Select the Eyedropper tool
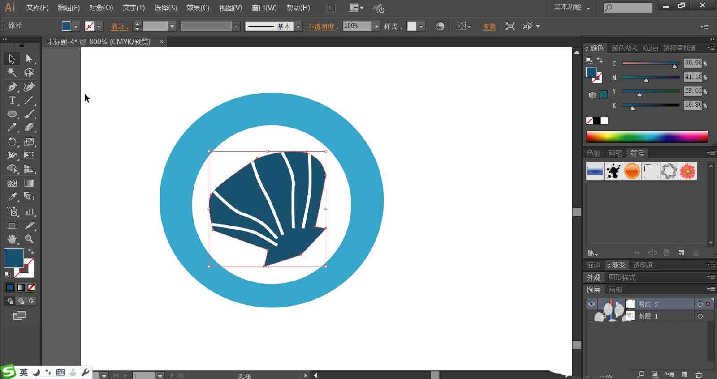 (x=12, y=197)
